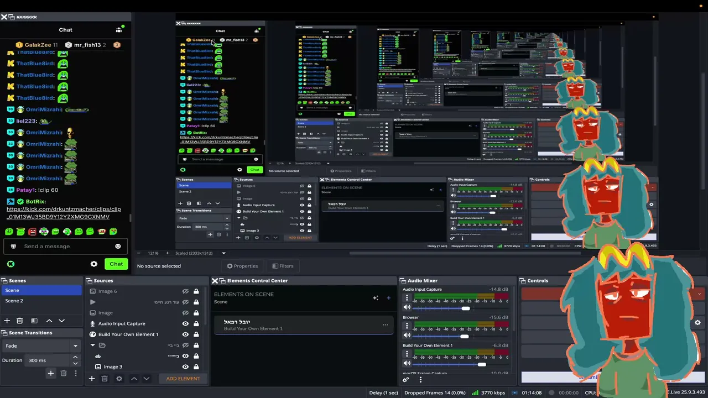Unlock the Audio Input Capture source

point(196,324)
